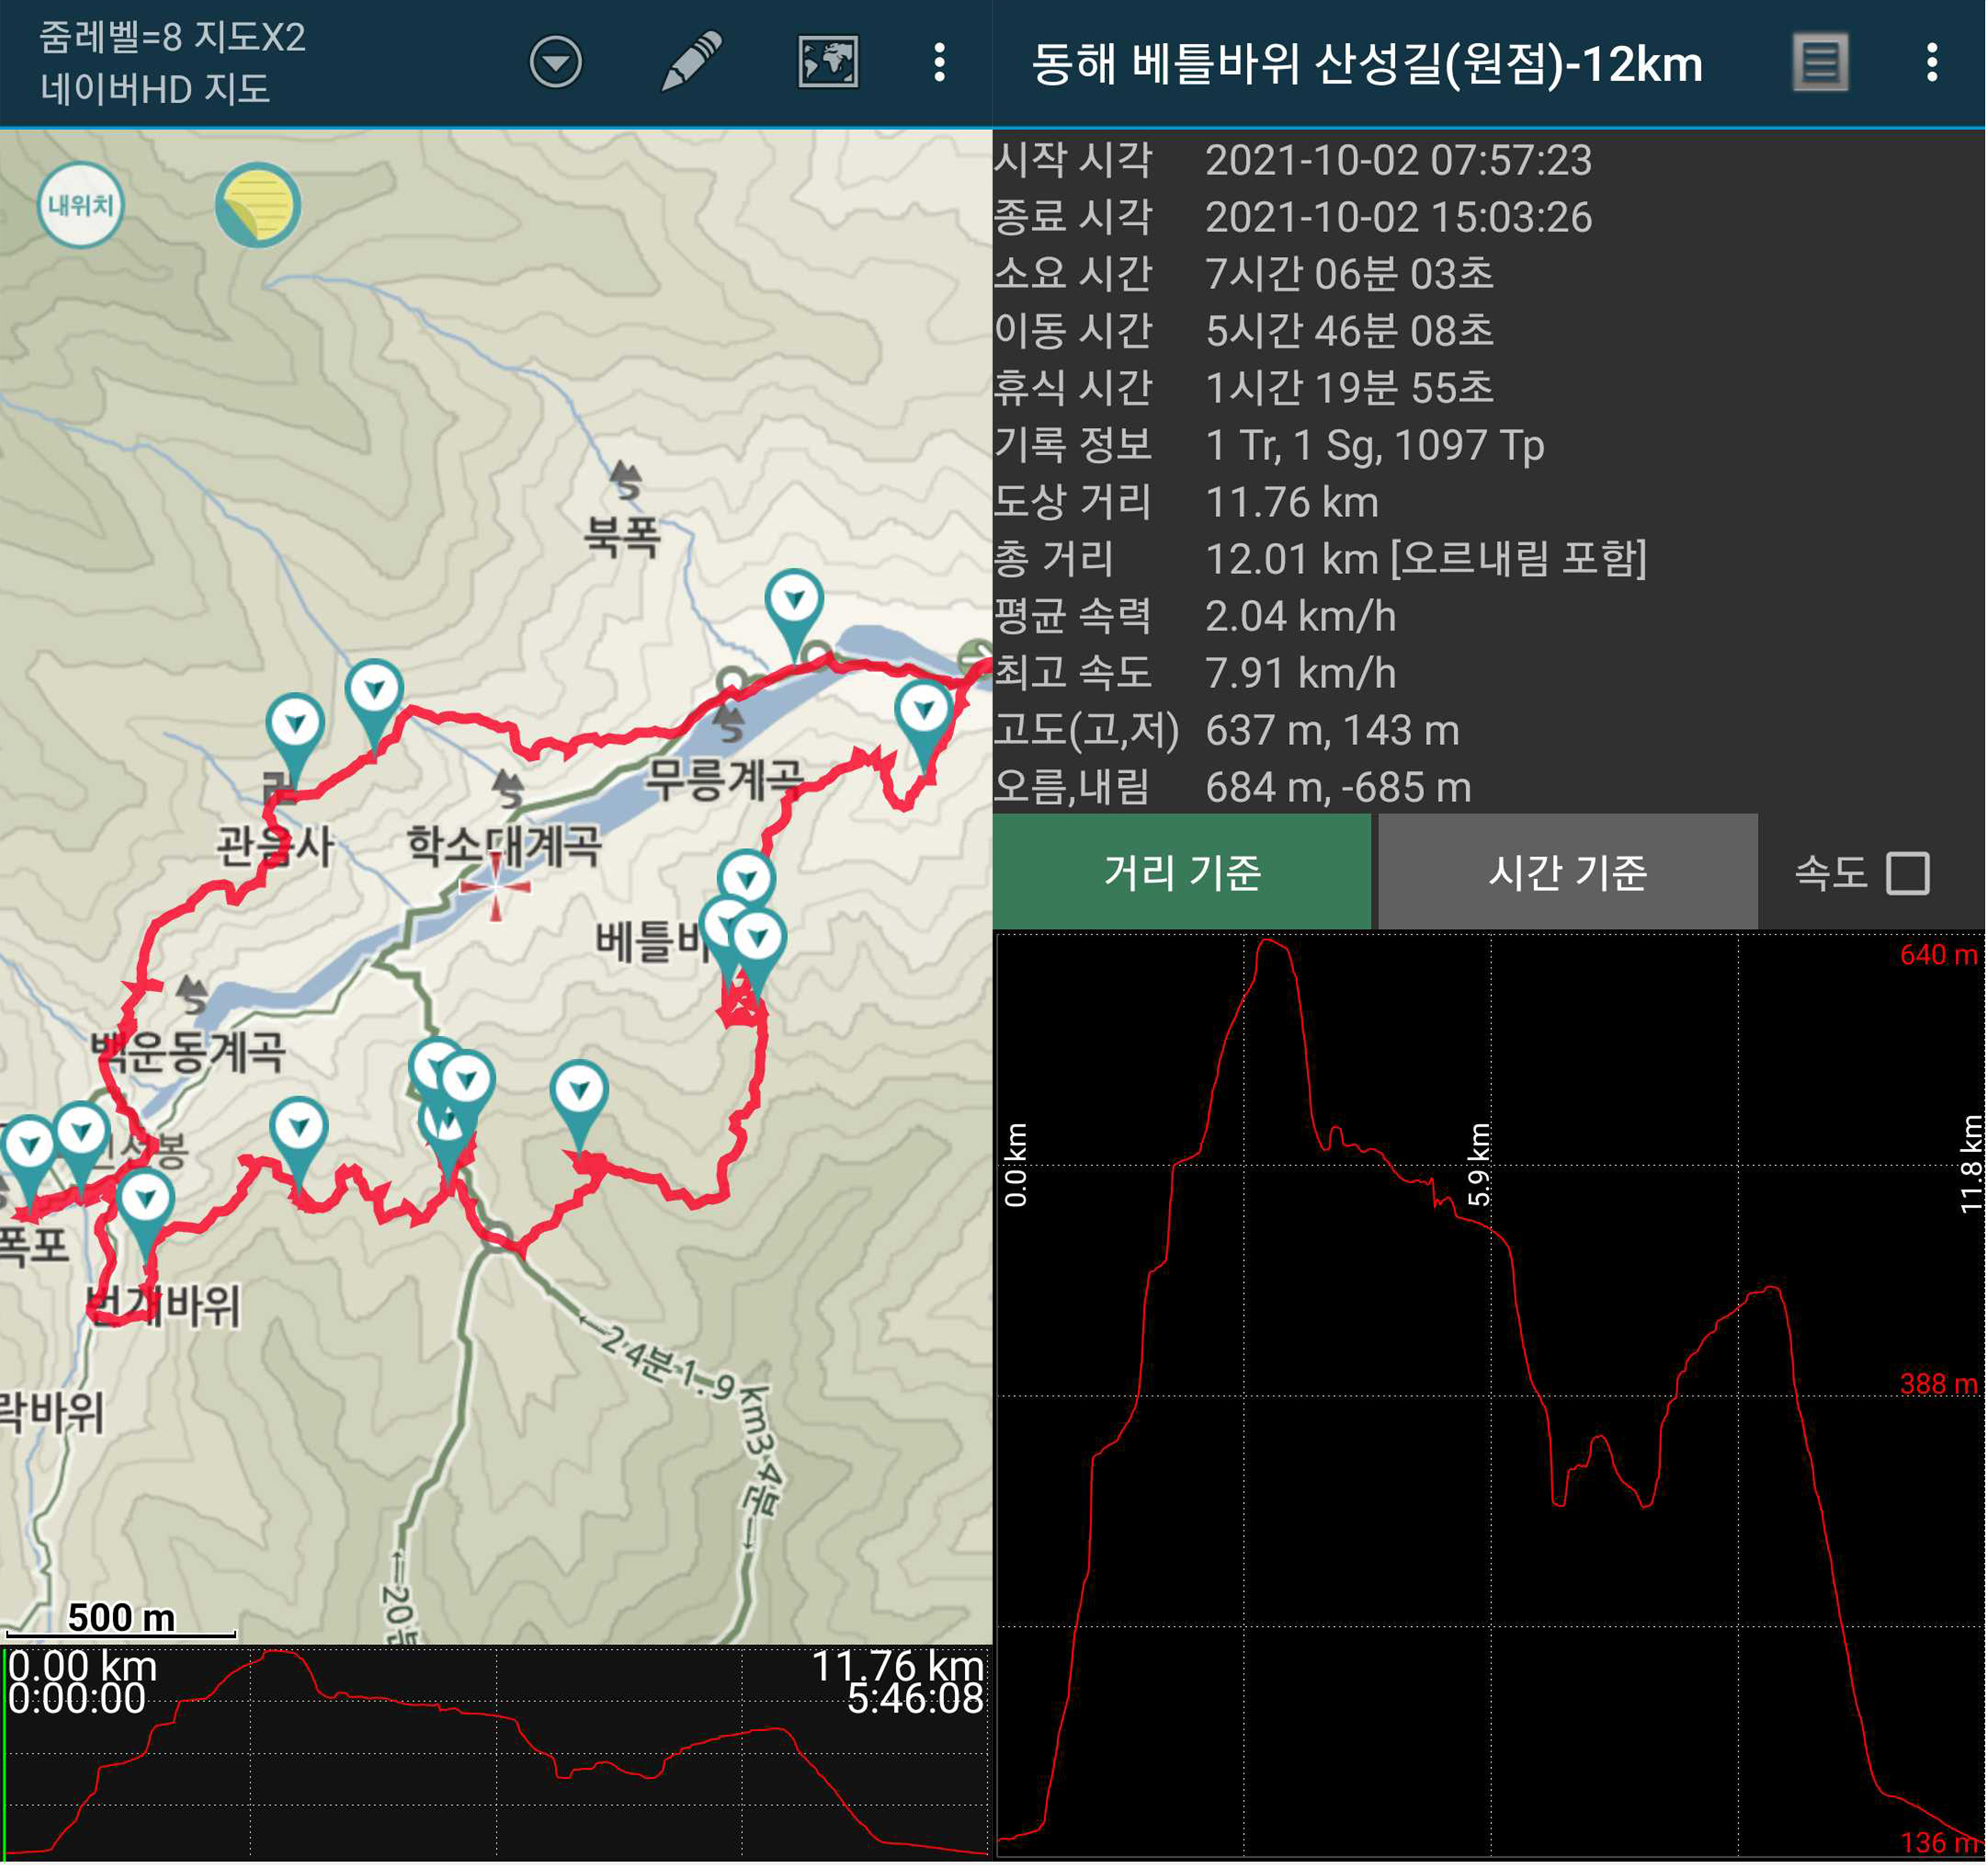Select the 거리 기준 tab
This screenshot has height=1865, width=1988.
pyautogui.click(x=1182, y=872)
